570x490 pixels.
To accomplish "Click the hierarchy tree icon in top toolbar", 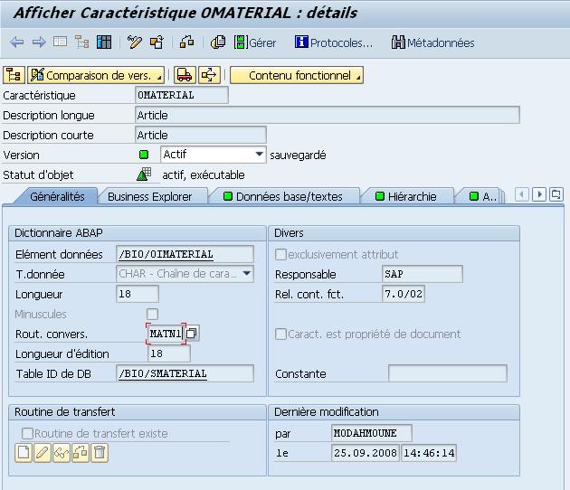I will (x=81, y=42).
